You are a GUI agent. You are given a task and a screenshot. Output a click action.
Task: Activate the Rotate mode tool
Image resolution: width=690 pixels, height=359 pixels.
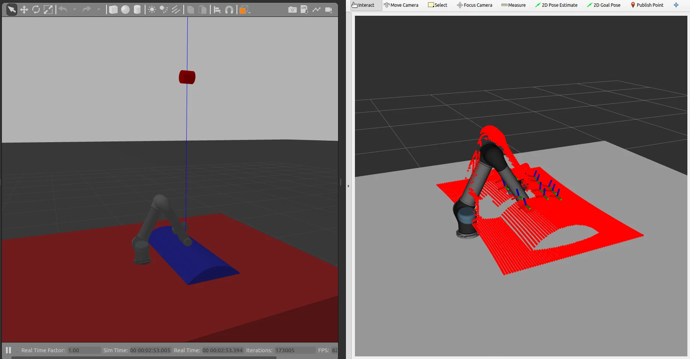click(36, 10)
